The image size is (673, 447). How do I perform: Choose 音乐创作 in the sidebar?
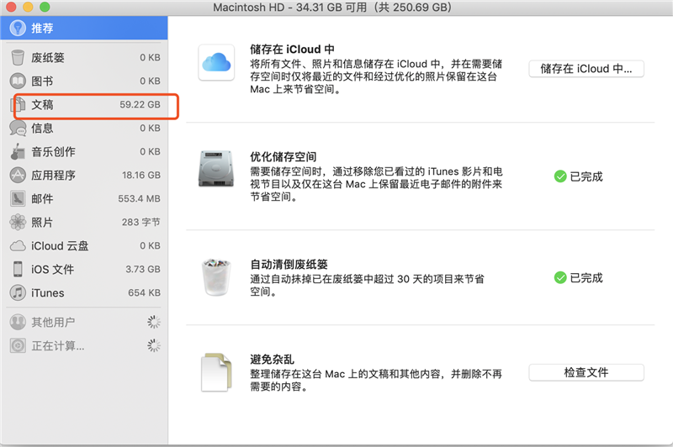coord(84,152)
